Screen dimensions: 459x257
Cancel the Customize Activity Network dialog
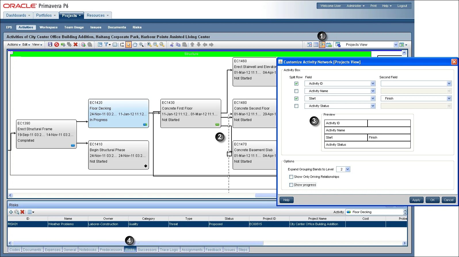point(449,200)
